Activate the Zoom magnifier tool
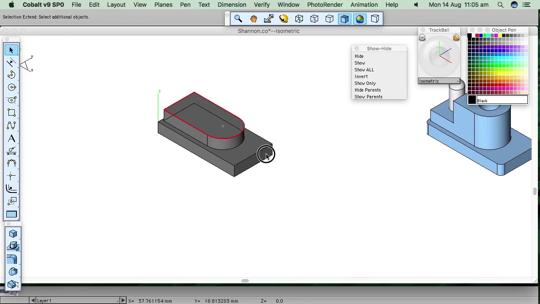This screenshot has height=304, width=540. (x=238, y=19)
